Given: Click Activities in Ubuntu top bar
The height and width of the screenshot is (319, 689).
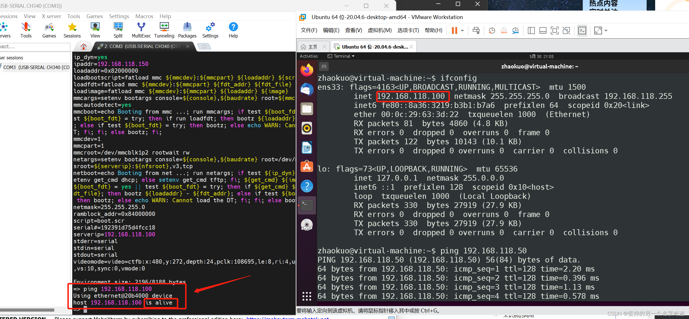Looking at the screenshot, I should (x=309, y=56).
